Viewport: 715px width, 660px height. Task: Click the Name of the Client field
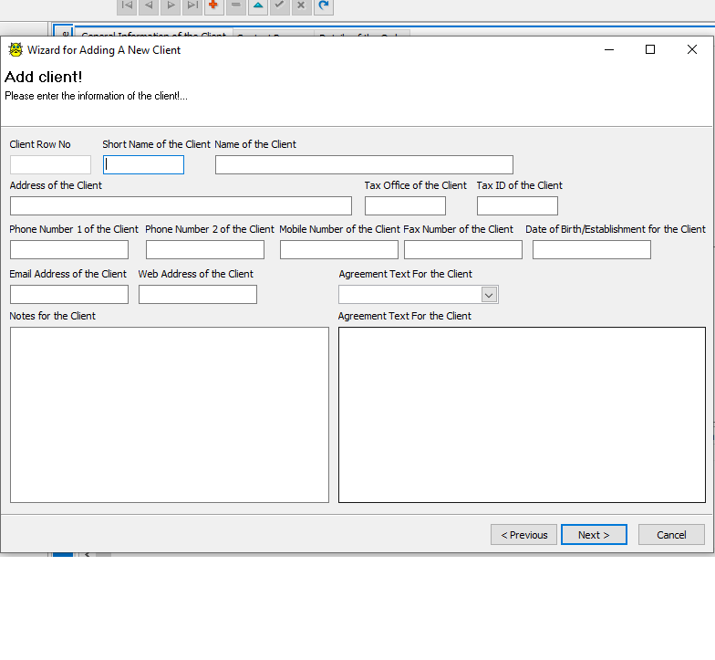tap(365, 164)
